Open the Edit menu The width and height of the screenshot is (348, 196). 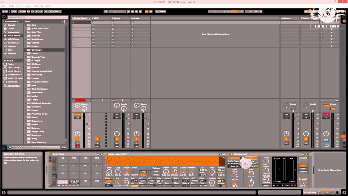(11, 6)
